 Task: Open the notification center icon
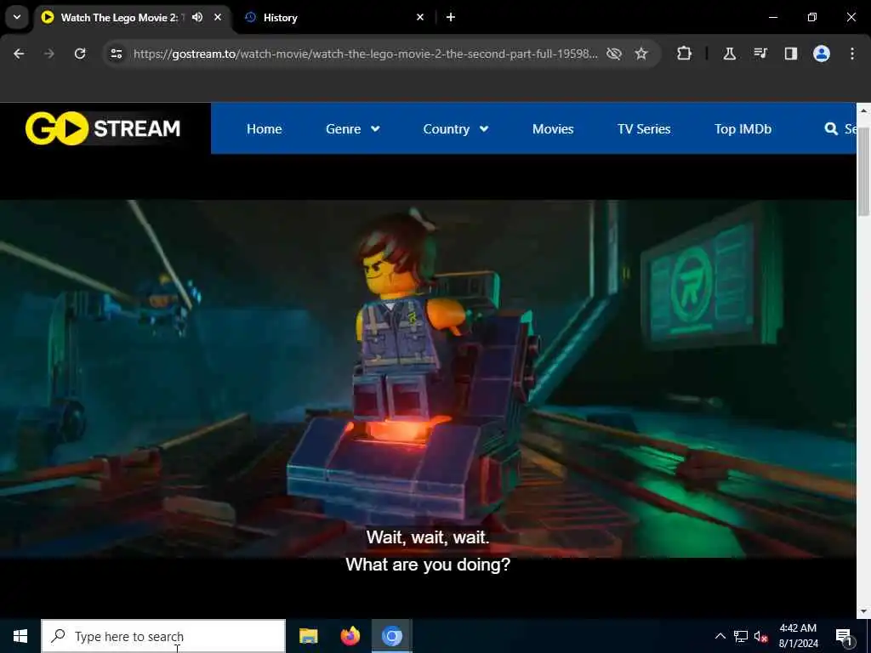point(844,636)
